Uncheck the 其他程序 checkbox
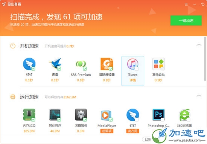Image resolution: width=207 pixels, height=144 pixels. pos(59,119)
